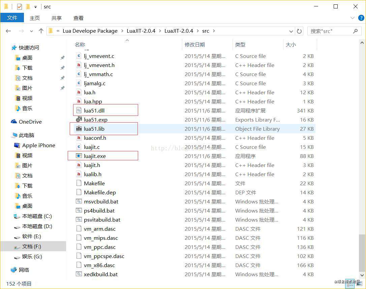Open OneDrive in the navigation pane

(30, 122)
